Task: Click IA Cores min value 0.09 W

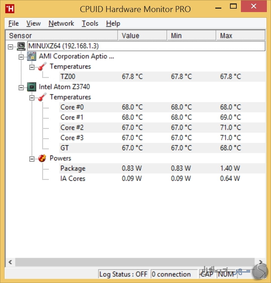Action: click(x=181, y=178)
